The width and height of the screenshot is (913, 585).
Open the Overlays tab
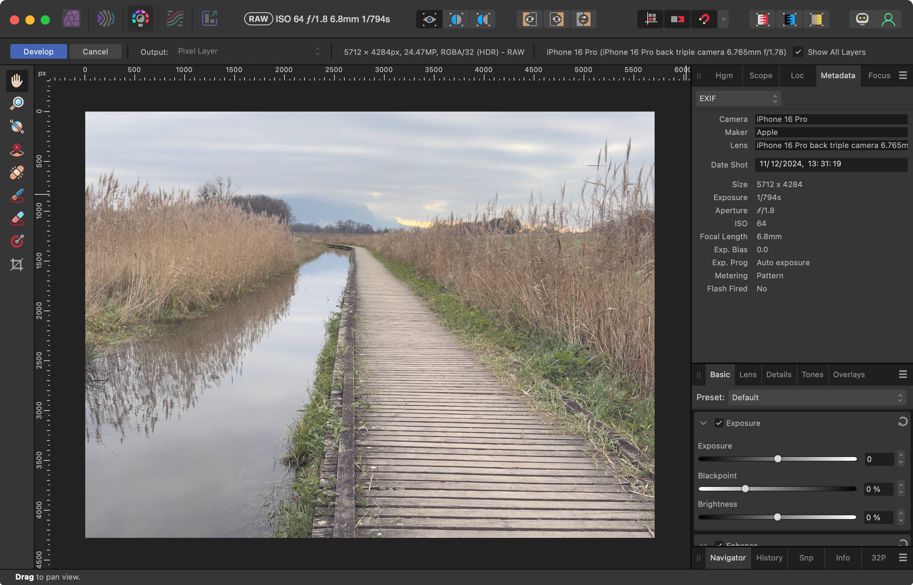point(848,375)
